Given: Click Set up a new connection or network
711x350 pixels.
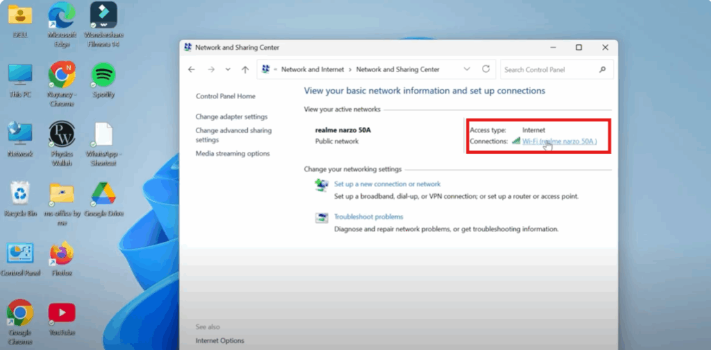Looking at the screenshot, I should click(x=387, y=184).
